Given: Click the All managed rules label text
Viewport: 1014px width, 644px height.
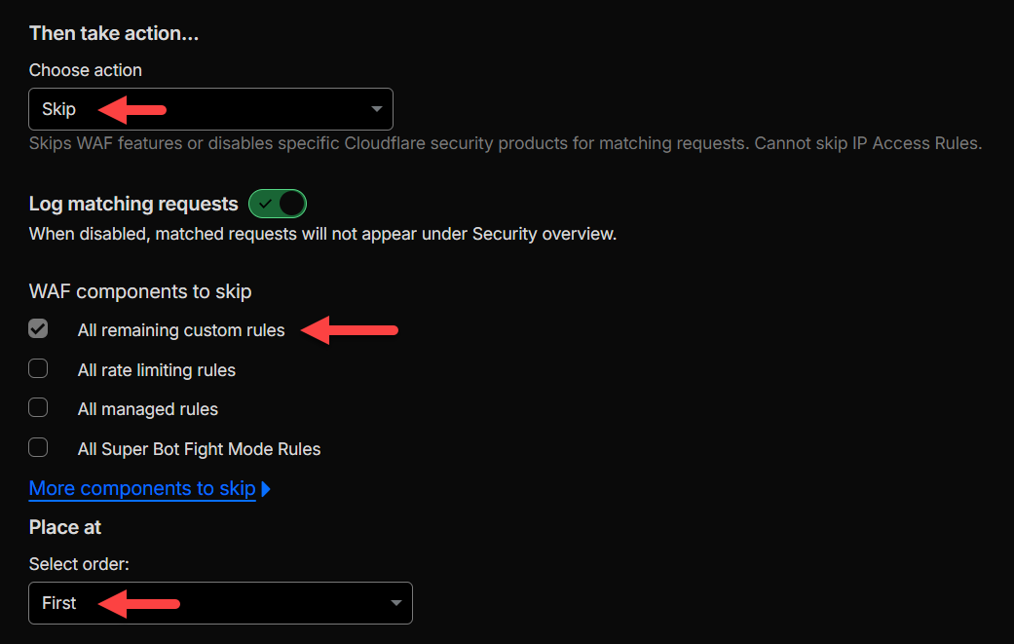Looking at the screenshot, I should (148, 409).
